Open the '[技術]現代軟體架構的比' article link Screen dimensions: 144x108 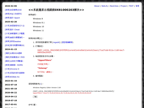point(15,45)
